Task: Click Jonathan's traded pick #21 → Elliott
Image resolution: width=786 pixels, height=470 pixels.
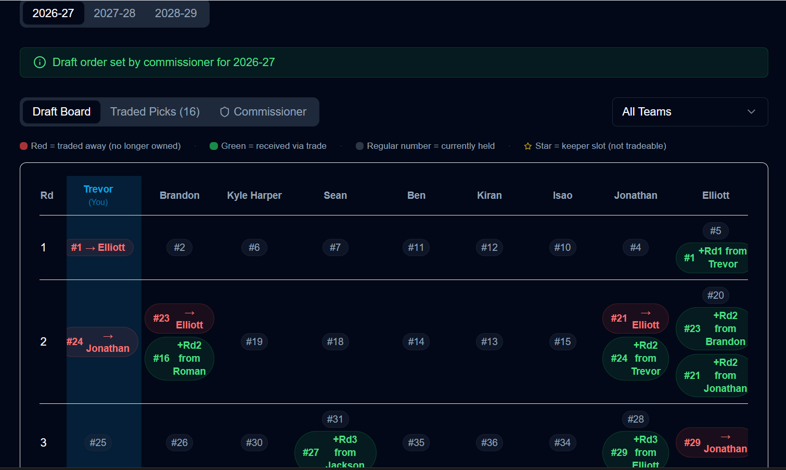Action: tap(636, 319)
